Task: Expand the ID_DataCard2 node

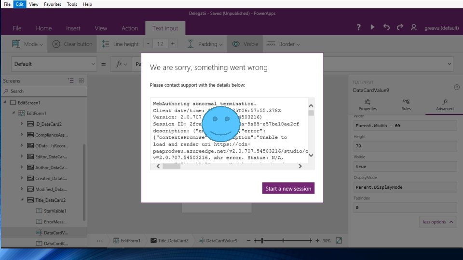Action: coord(22,124)
